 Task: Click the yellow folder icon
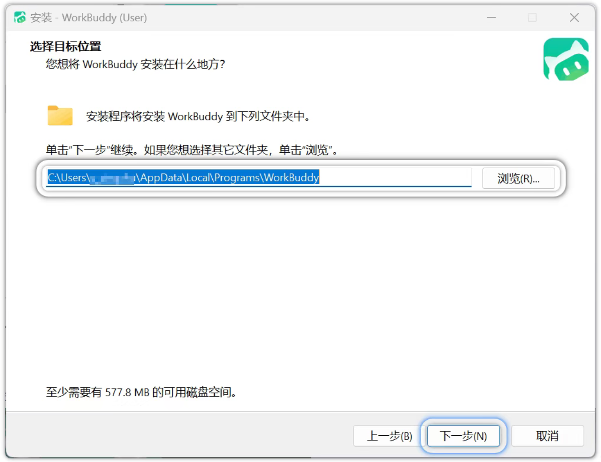tap(60, 115)
